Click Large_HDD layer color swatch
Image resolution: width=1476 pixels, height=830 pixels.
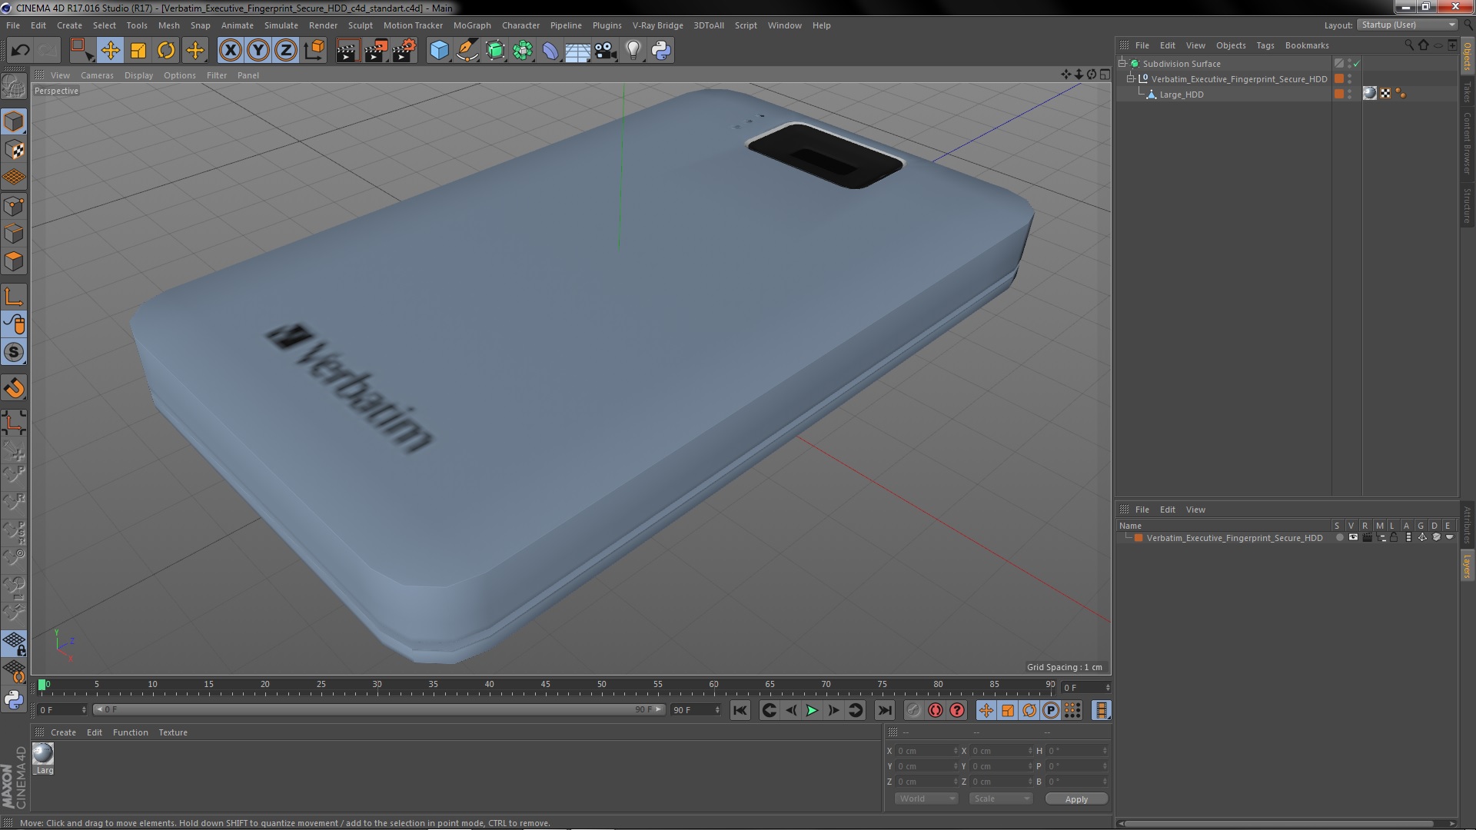point(1339,94)
